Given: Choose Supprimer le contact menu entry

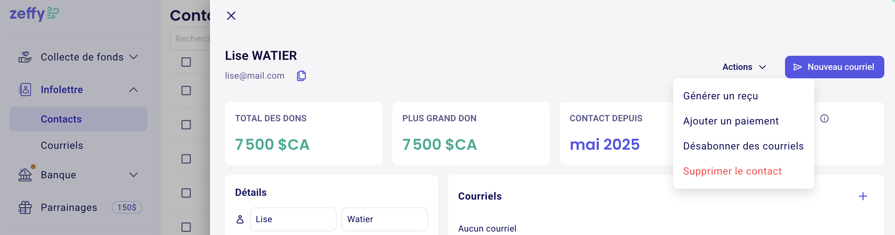Looking at the screenshot, I should (x=732, y=171).
